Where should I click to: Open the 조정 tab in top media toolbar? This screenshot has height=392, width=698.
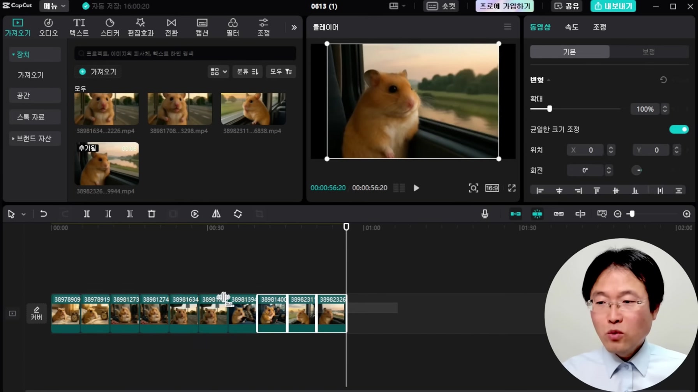point(263,27)
